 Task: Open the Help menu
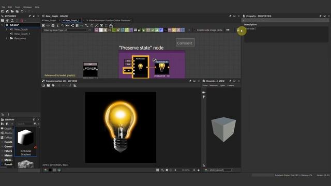click(x=37, y=7)
